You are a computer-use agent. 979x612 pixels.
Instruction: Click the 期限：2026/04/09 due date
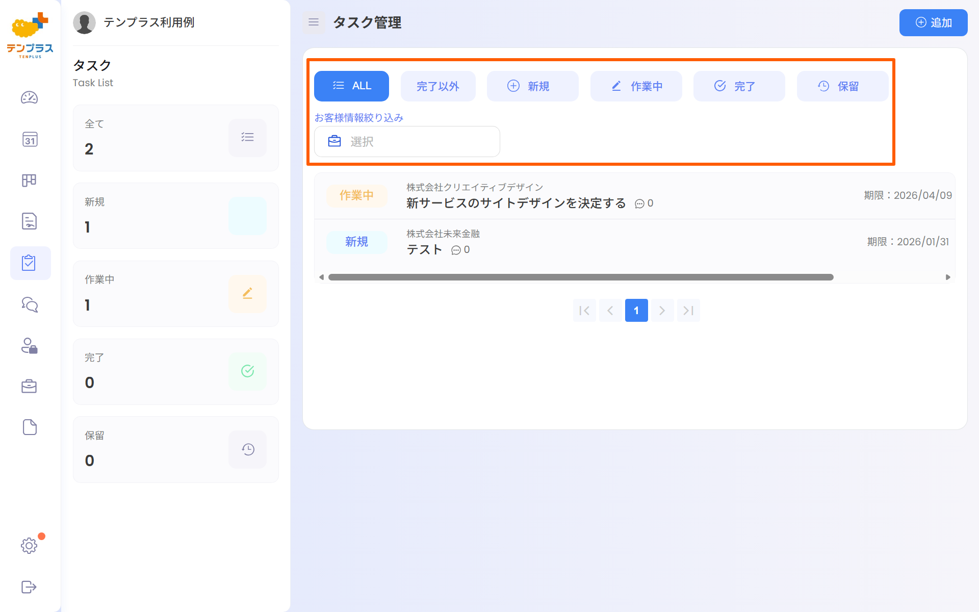click(x=908, y=195)
